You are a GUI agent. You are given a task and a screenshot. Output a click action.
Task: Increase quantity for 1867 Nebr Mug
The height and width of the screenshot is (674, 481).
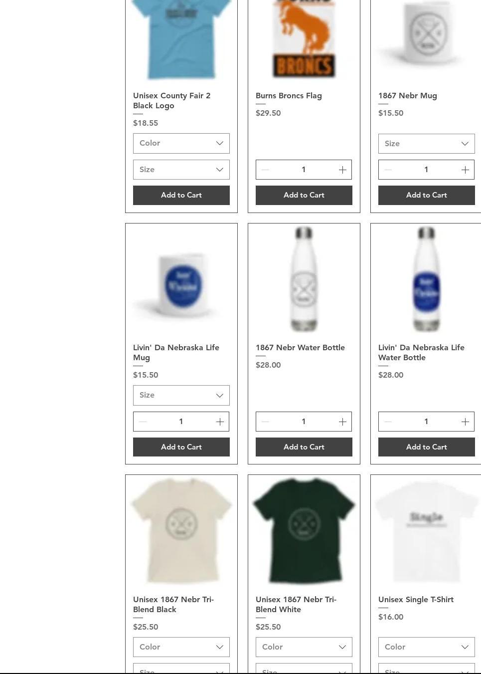click(465, 170)
